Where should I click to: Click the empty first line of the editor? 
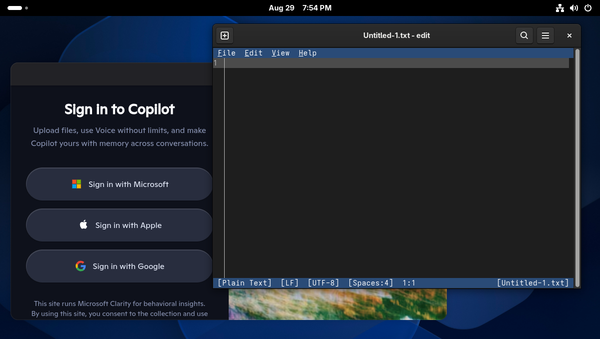(x=396, y=63)
